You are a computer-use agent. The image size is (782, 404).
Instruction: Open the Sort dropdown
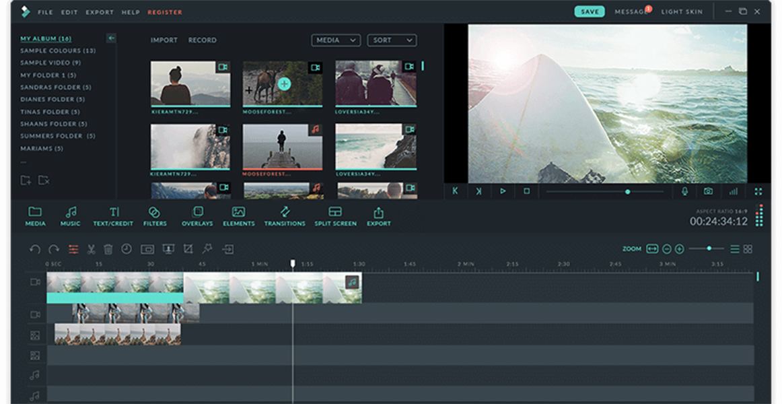click(391, 40)
